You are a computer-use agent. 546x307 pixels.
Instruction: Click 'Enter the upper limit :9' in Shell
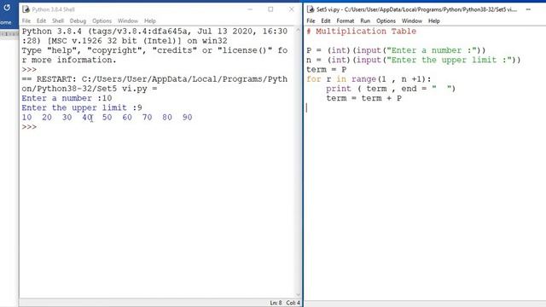82,108
